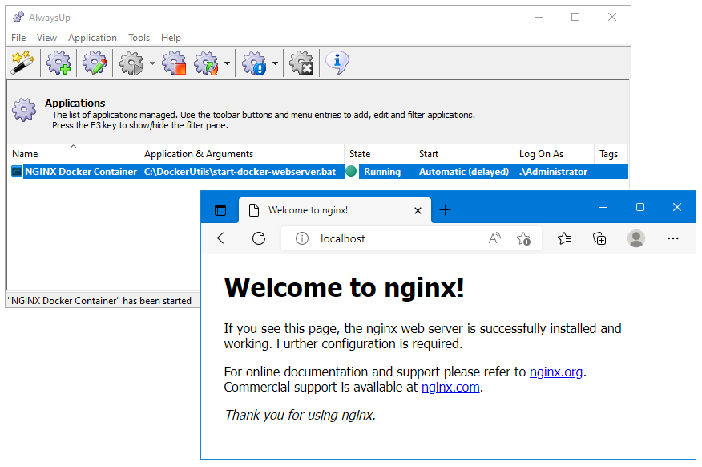Viewport: 702px width, 467px height.
Task: Click the browser tab actions menu icon
Action: pos(220,210)
